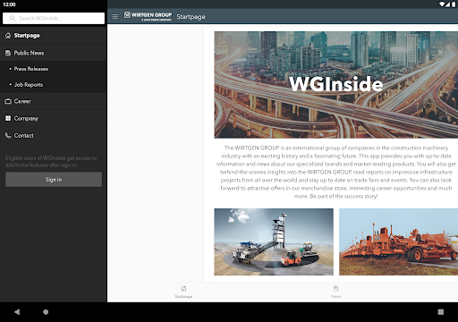
Task: Open the orange road machines thumbnail
Action: coord(398,241)
